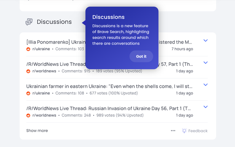The width and height of the screenshot is (235, 147).
Task: Click Show more discussions
Action: pyautogui.click(x=37, y=131)
